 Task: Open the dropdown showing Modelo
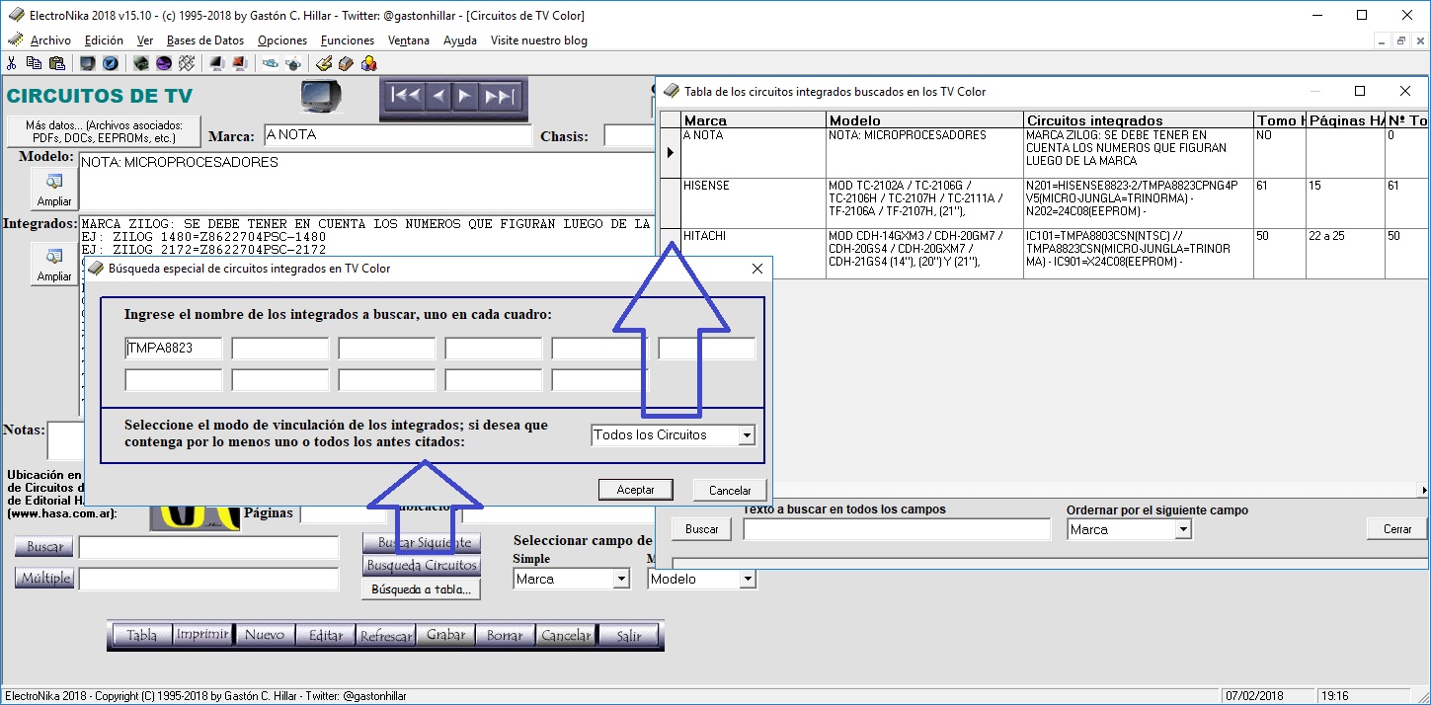(748, 580)
